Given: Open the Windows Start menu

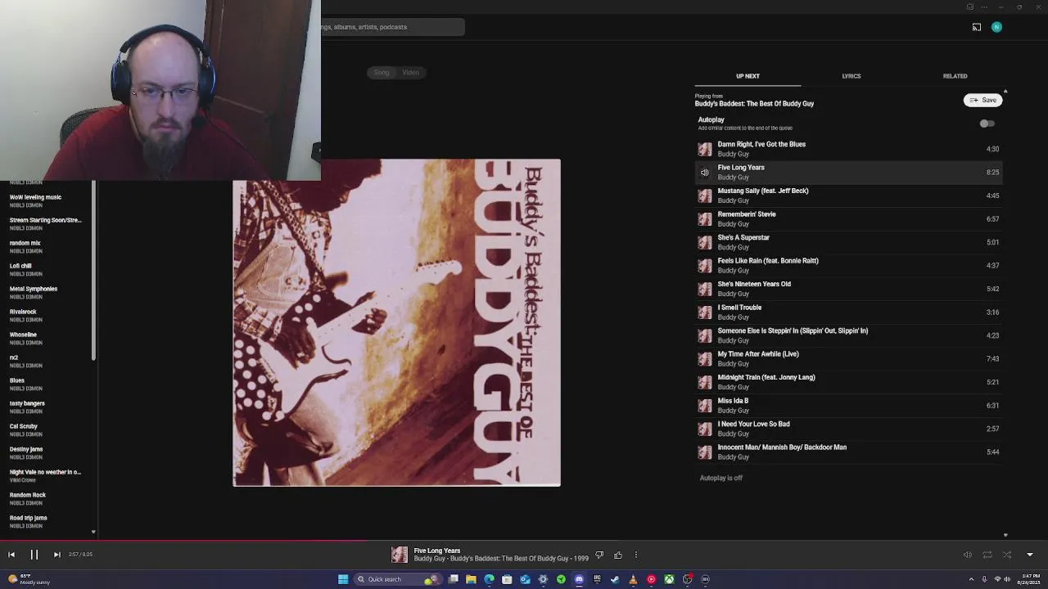Looking at the screenshot, I should pos(343,579).
